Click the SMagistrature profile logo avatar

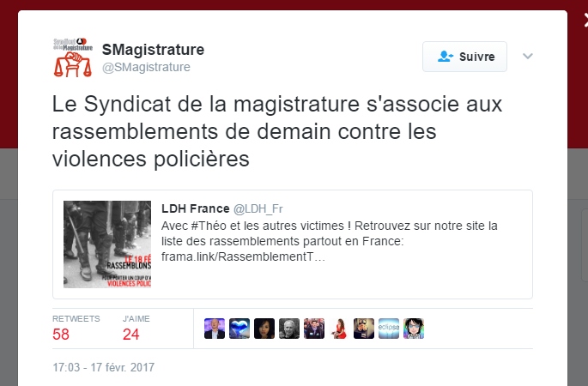point(73,57)
